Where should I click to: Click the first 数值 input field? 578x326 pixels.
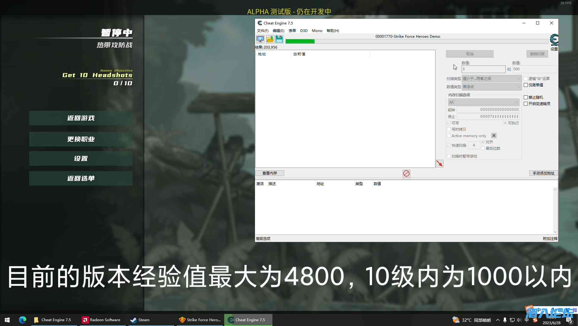click(483, 69)
